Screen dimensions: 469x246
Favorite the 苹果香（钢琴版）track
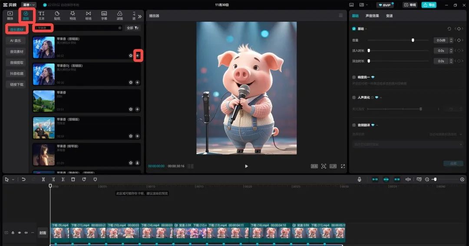click(131, 163)
